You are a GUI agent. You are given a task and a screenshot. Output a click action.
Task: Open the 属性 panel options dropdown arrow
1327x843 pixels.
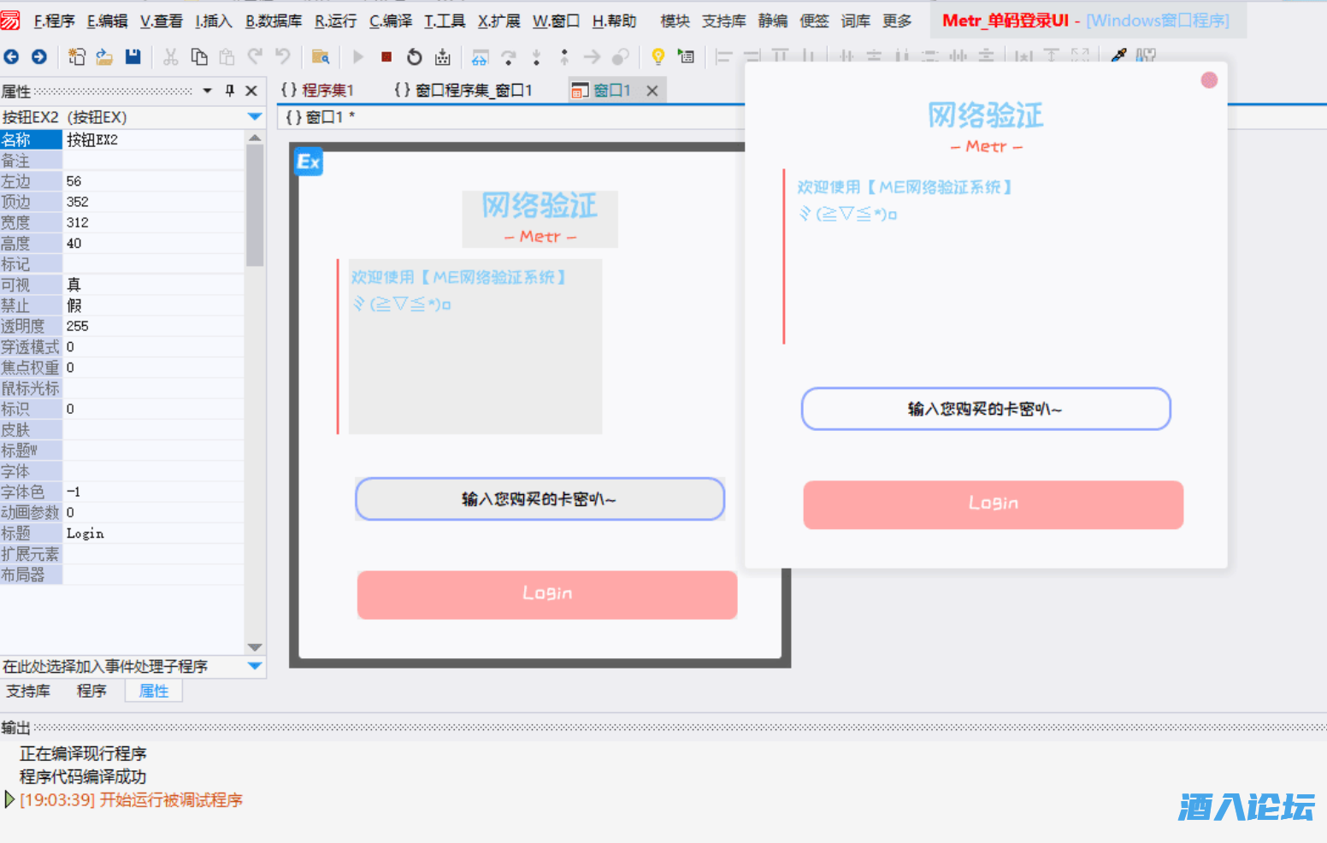(x=207, y=91)
